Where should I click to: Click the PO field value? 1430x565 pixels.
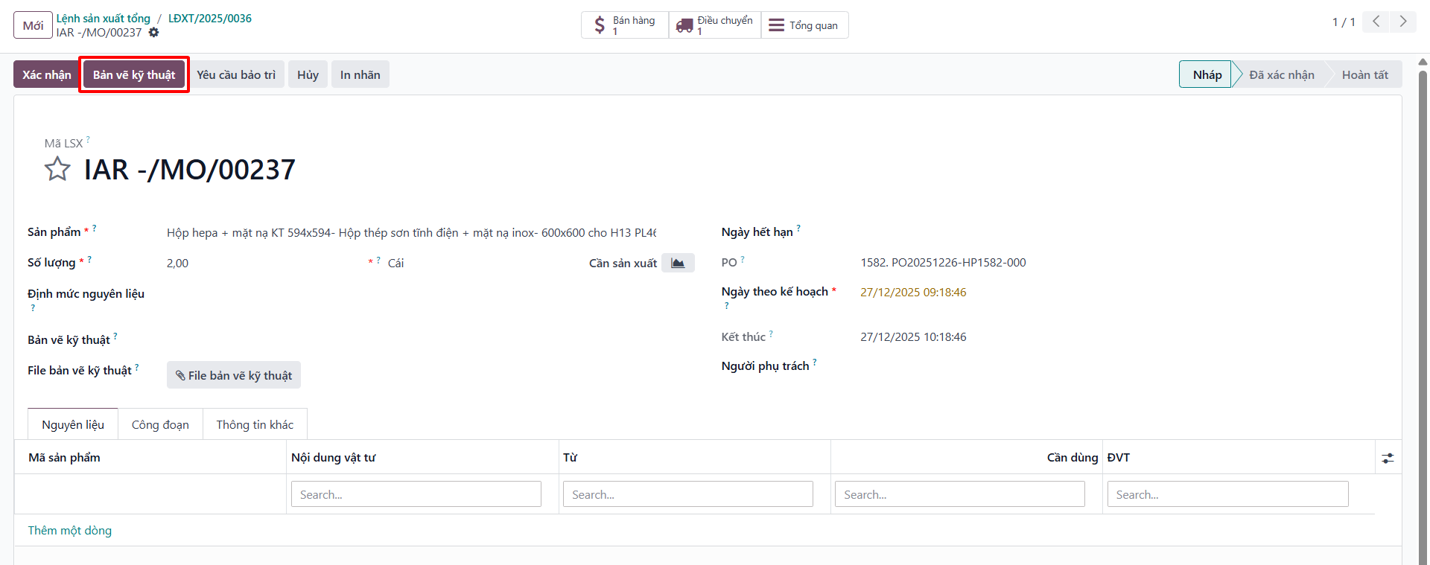[x=943, y=262]
